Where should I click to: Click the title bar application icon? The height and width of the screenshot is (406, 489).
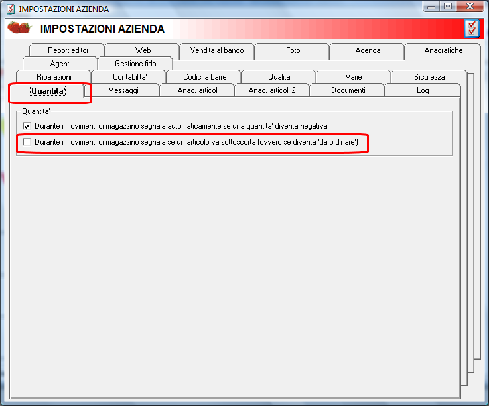click(11, 9)
